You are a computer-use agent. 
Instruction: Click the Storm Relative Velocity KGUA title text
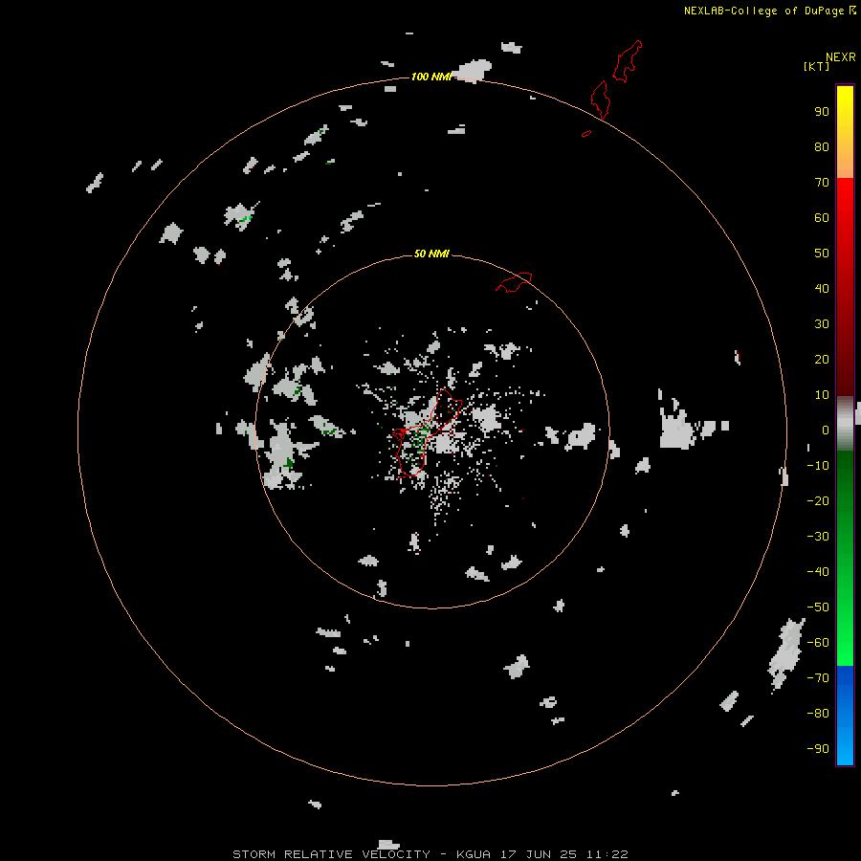click(x=430, y=854)
